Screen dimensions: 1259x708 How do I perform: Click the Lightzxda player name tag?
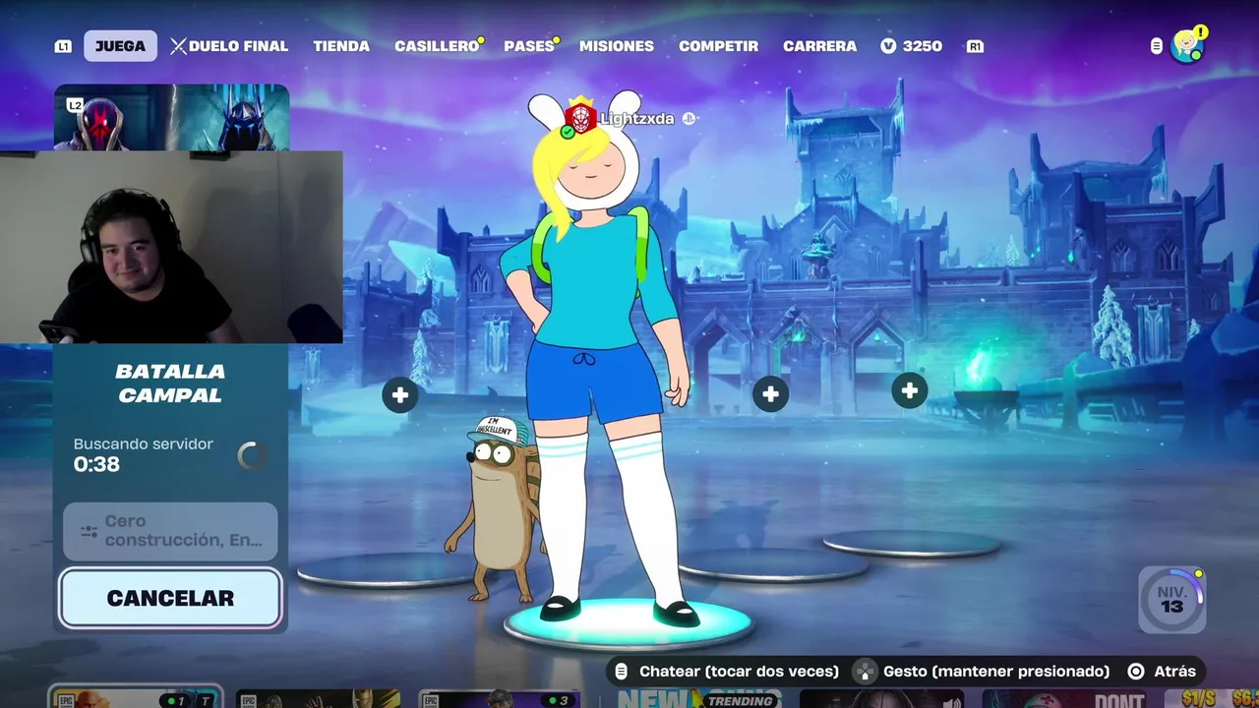tap(636, 119)
